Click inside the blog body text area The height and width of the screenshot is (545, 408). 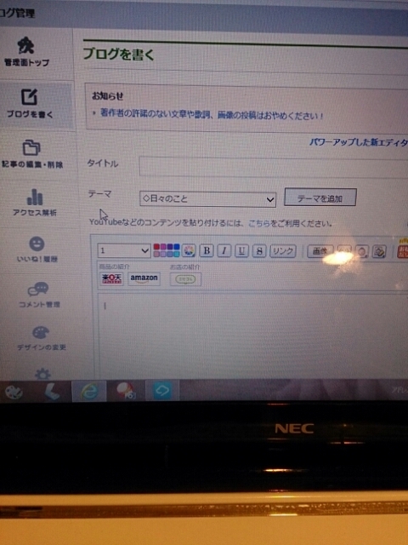(253, 336)
